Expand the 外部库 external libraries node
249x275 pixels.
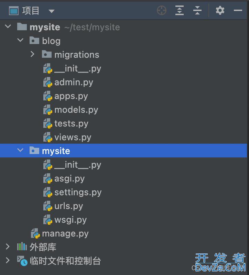(x=8, y=246)
